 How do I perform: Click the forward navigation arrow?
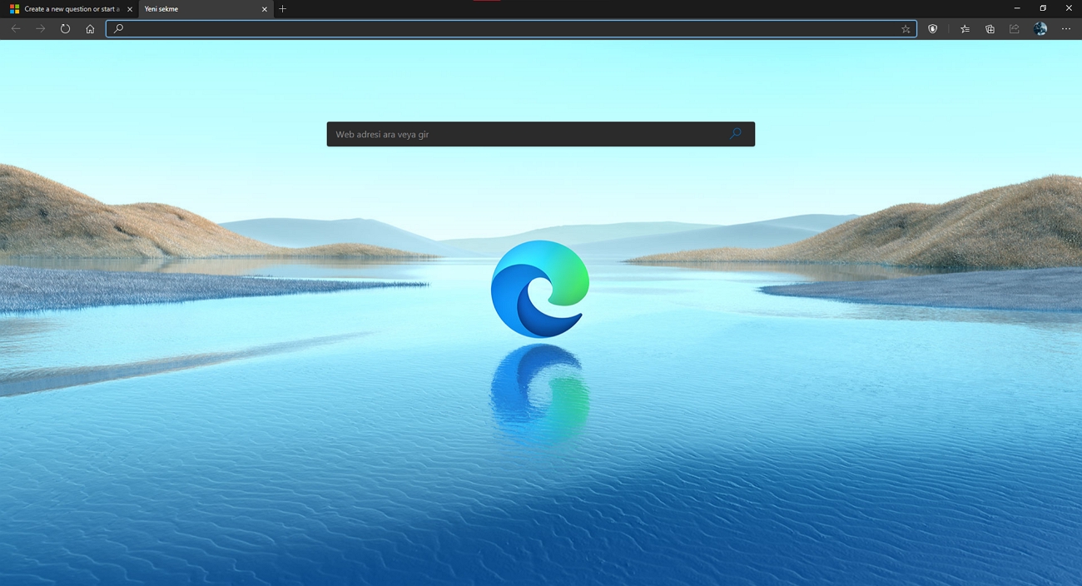pos(40,28)
